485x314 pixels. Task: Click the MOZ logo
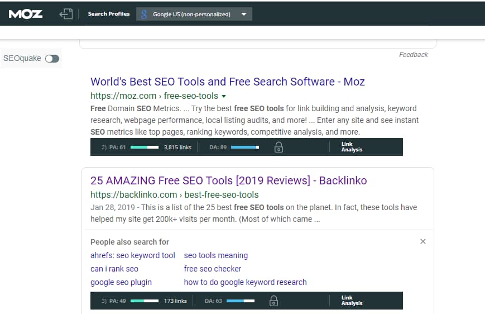tap(25, 14)
